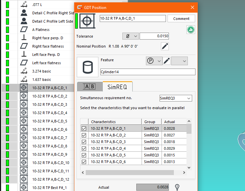This screenshot has height=191, width=245.
Task: Toggle checkbox for 10-32 R TP A,B-C,D_4
Action: [x=84, y=148]
